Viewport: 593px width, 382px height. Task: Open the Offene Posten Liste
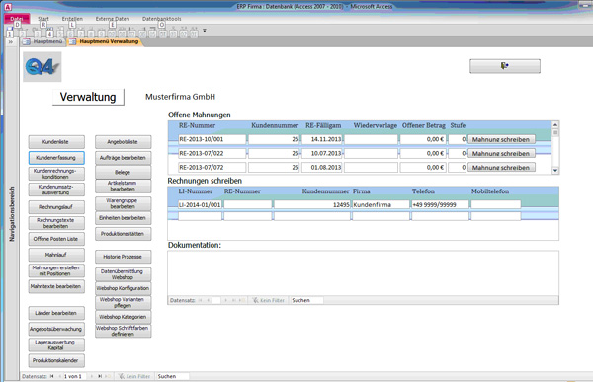pos(56,239)
